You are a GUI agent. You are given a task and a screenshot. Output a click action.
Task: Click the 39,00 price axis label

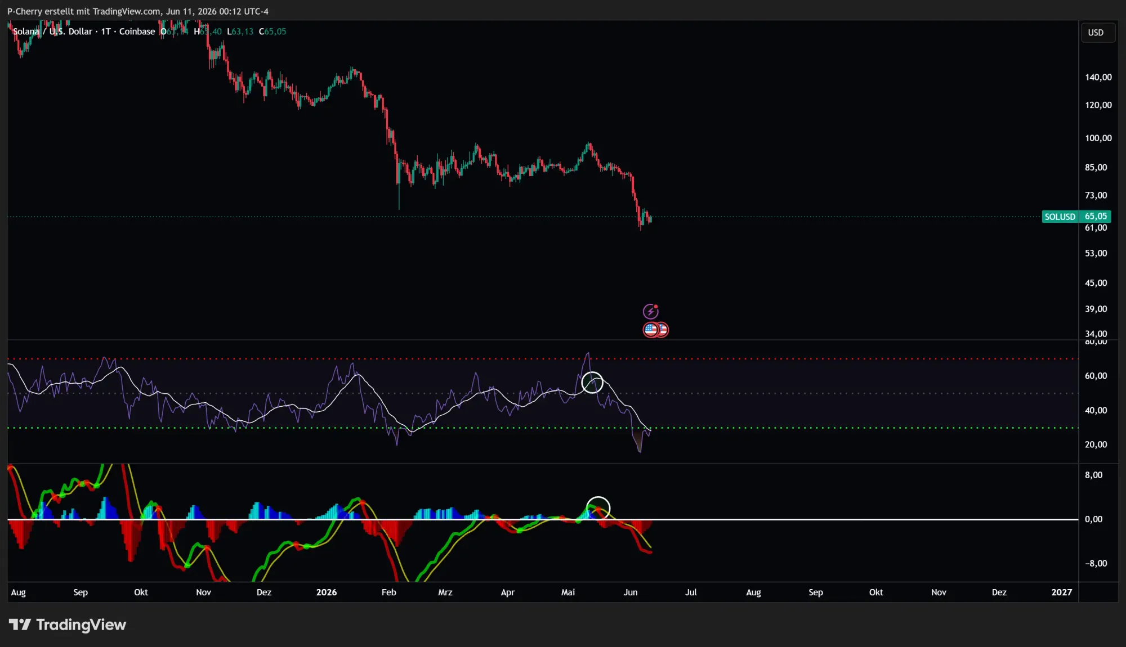coord(1096,309)
